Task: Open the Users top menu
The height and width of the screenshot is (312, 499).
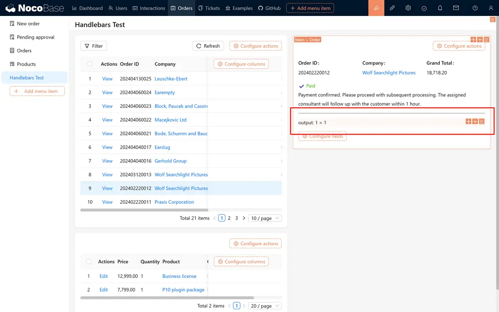Action: 117,8
